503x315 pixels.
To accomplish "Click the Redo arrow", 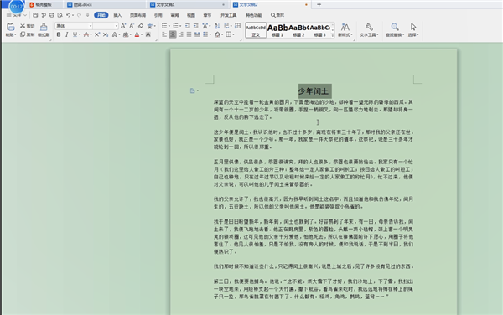I will coord(79,15).
